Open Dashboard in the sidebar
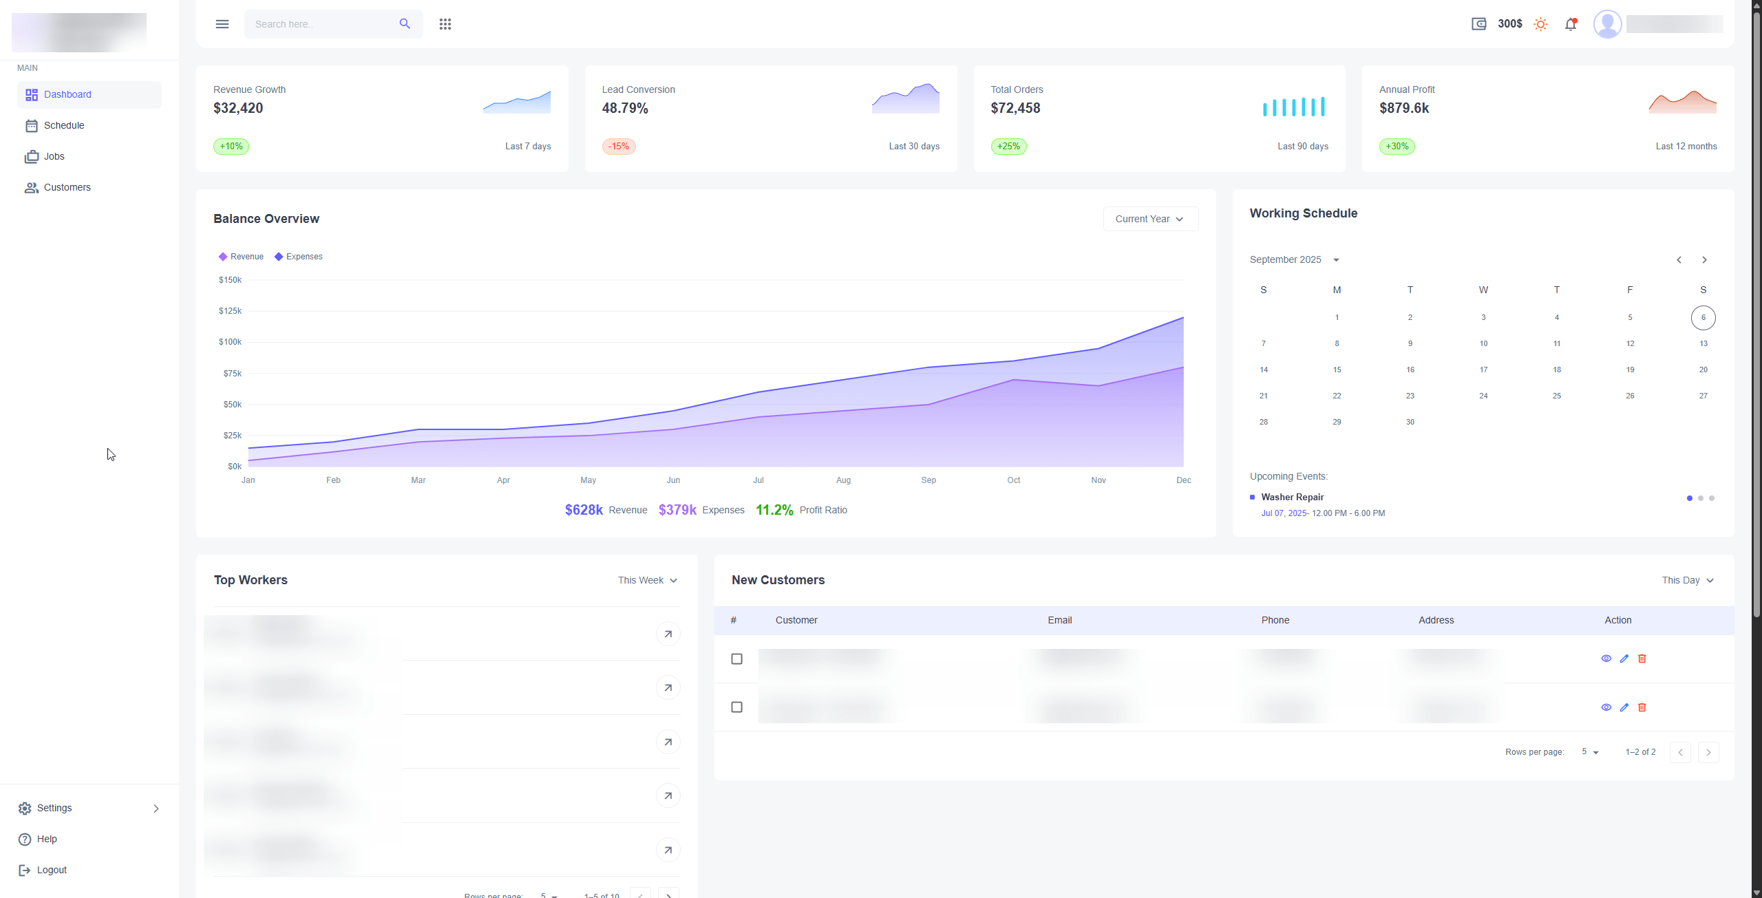The image size is (1762, 898). pyautogui.click(x=89, y=94)
